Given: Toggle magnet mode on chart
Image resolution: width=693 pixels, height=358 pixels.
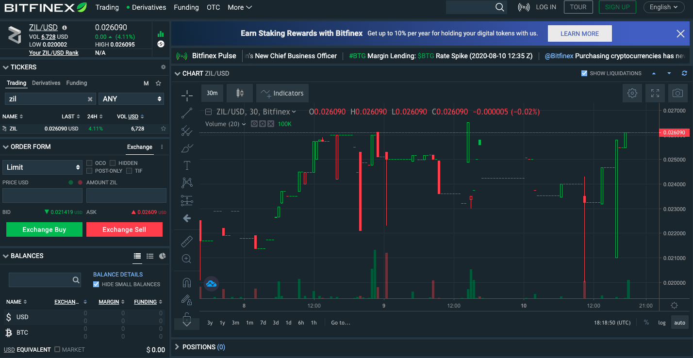Looking at the screenshot, I should (187, 282).
